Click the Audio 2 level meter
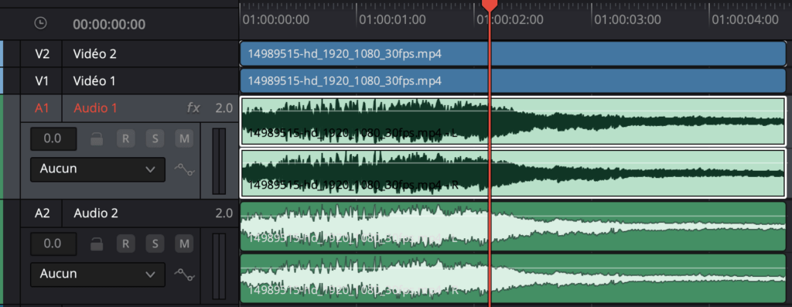The image size is (792, 307). click(219, 266)
